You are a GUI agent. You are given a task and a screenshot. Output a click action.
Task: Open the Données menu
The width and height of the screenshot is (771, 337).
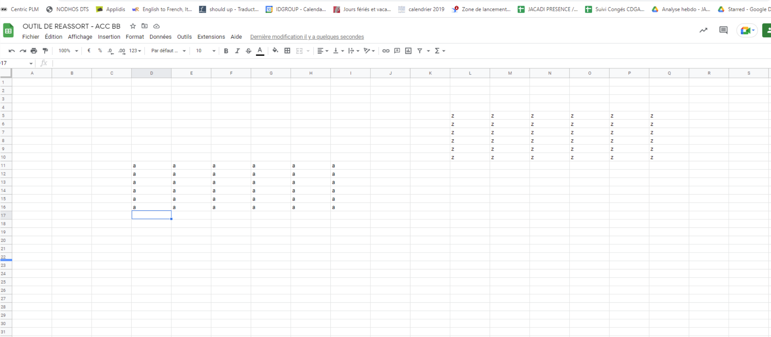[x=160, y=37]
